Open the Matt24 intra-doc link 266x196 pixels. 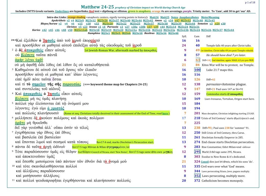tap(154, 17)
